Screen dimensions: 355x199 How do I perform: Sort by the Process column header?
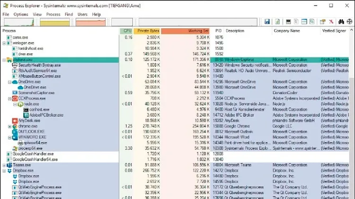coord(60,31)
